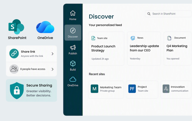This screenshot has width=192, height=121.
Task: Click the News article icon
Action: pos(132,38)
